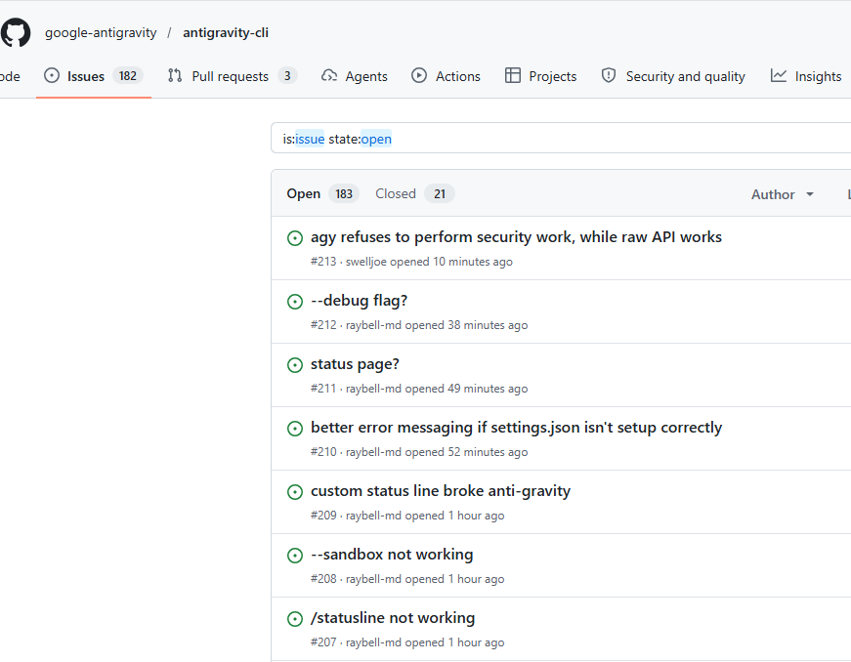Click the Projects tab table icon
The width and height of the screenshot is (851, 662).
512,75
